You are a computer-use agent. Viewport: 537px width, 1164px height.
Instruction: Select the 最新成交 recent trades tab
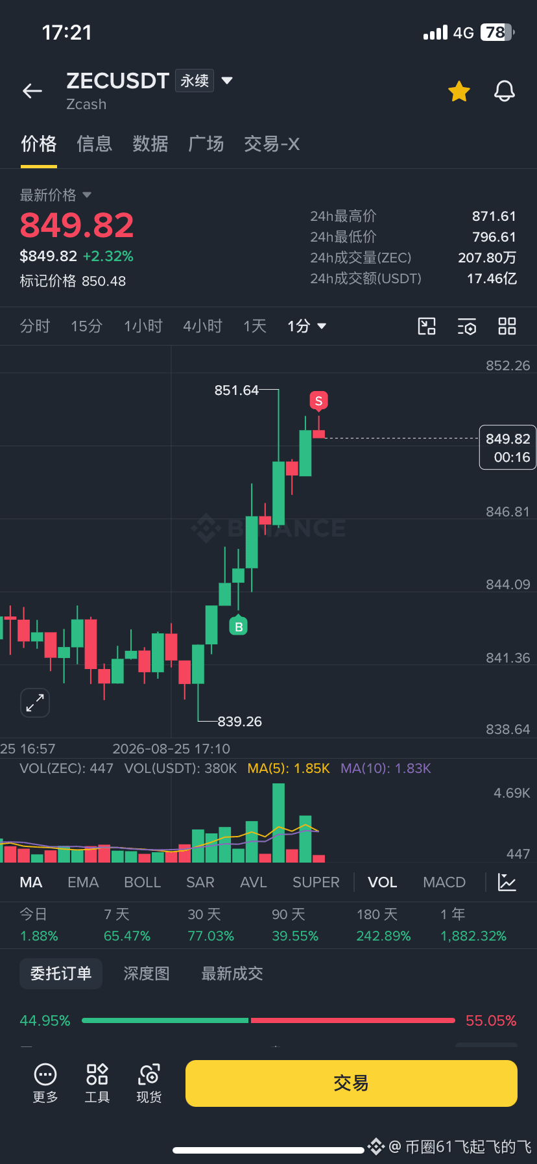pos(232,973)
